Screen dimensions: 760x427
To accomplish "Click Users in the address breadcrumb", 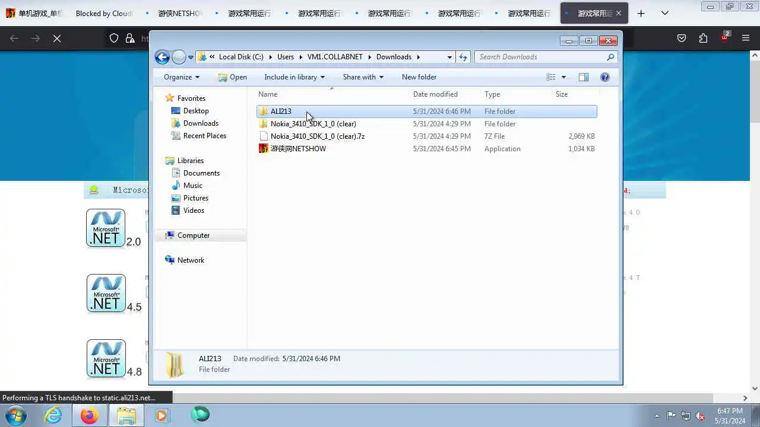I will pyautogui.click(x=286, y=57).
